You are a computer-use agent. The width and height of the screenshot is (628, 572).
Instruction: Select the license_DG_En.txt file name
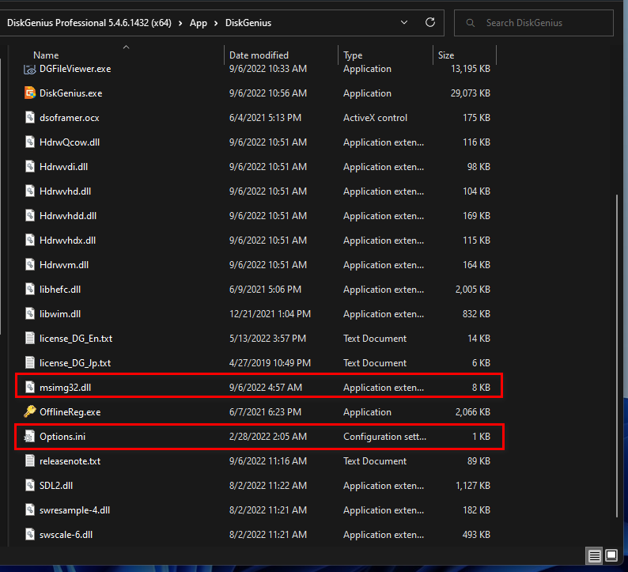click(x=76, y=338)
